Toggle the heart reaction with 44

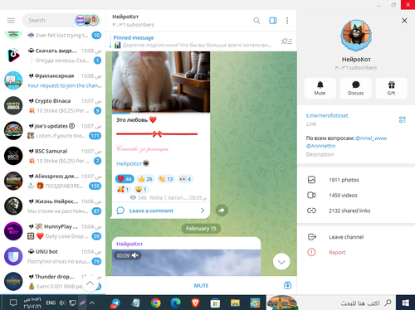(x=124, y=179)
